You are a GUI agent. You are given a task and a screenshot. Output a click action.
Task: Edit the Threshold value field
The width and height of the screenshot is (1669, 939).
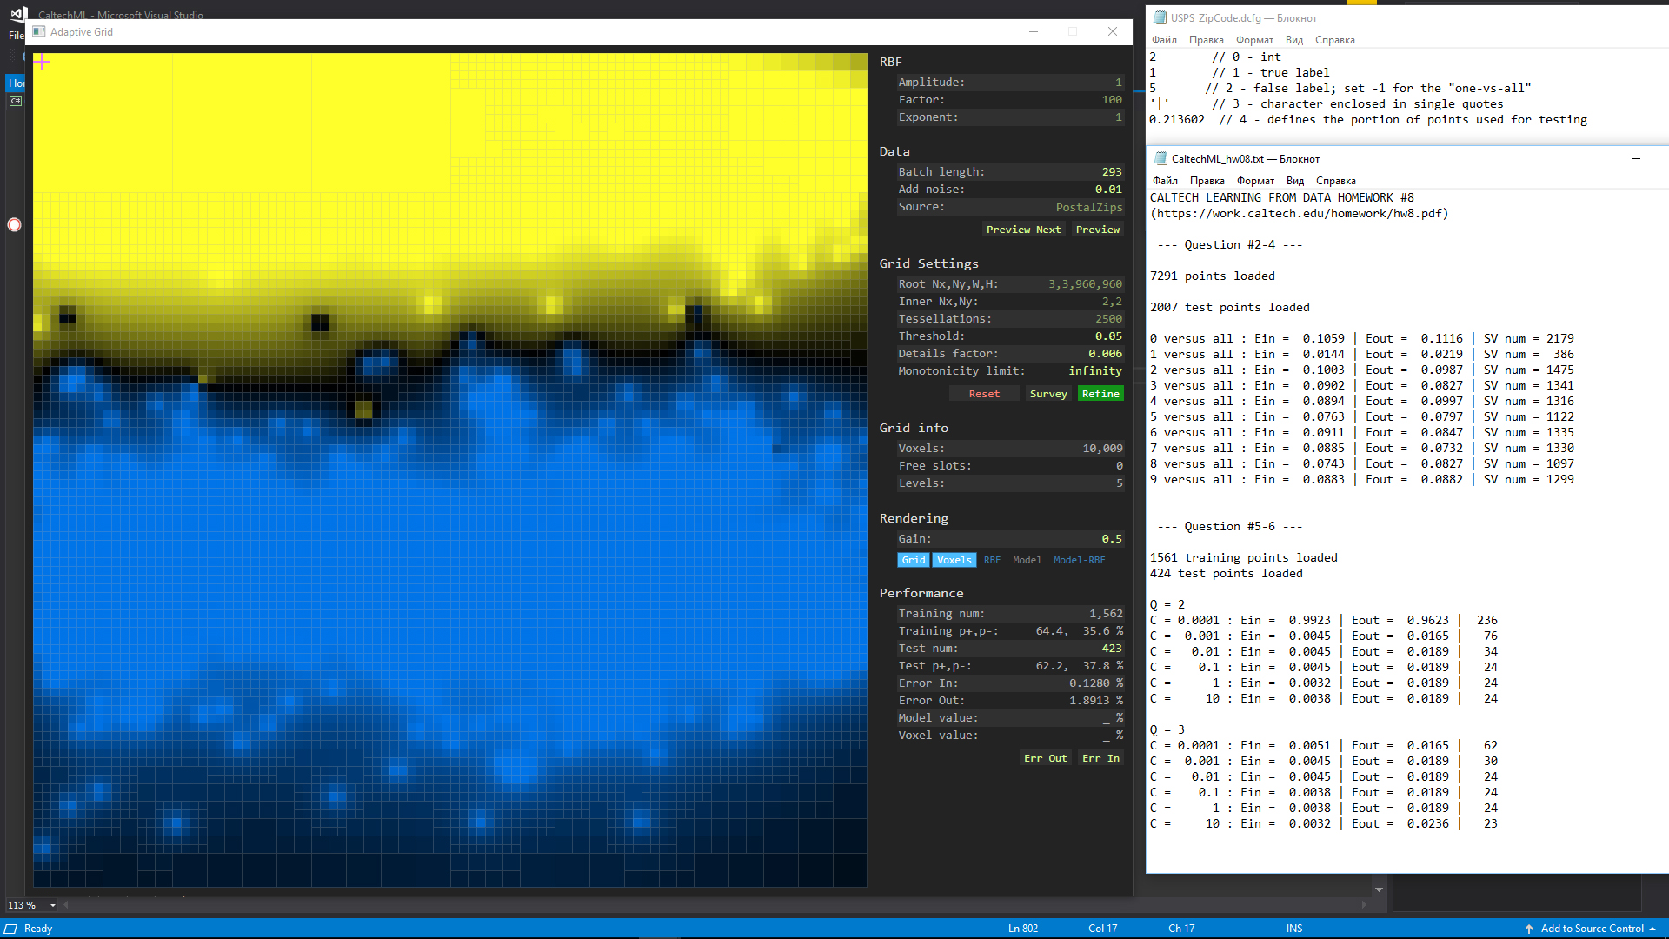(1107, 336)
